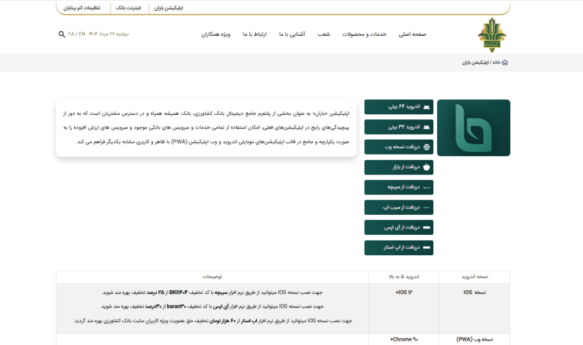Click دریافت از بازار button
The width and height of the screenshot is (583, 345).
click(x=399, y=167)
